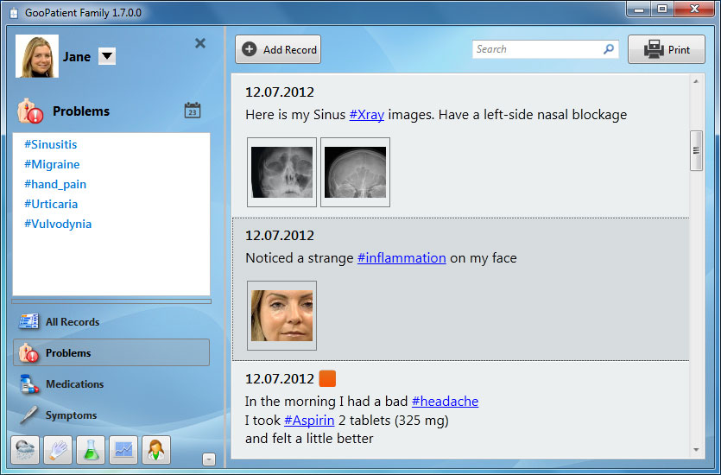Collapse the bottom icon bar with small arrow
This screenshot has height=475, width=721.
point(209,459)
